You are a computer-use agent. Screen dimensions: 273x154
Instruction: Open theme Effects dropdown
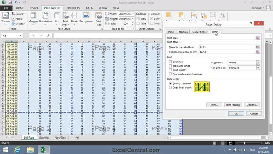pyautogui.click(x=18, y=24)
